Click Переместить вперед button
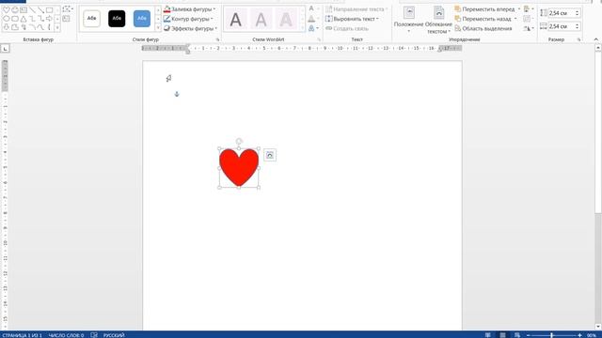 tap(485, 9)
